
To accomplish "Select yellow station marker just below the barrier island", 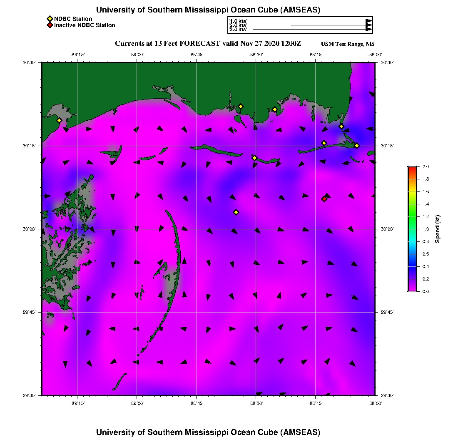I will coord(254,158).
